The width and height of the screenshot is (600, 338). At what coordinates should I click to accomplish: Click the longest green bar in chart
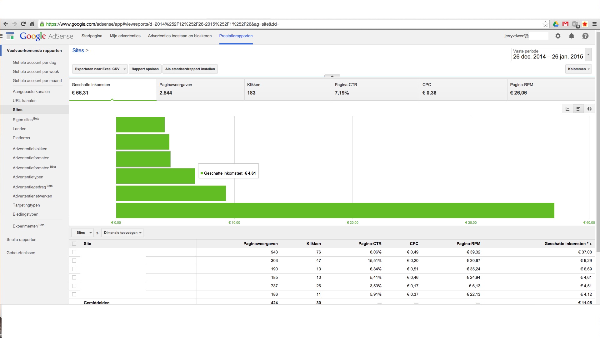click(335, 211)
